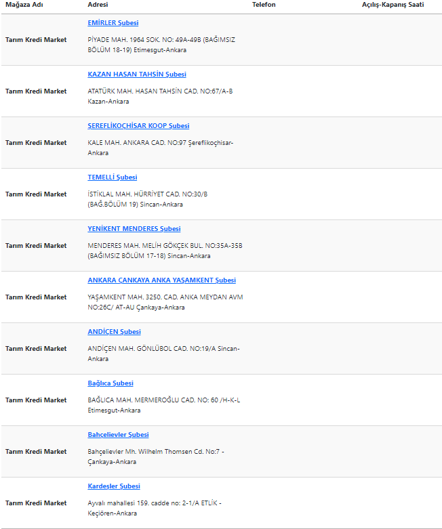Click Tarım Kredi Market in Bağlıca row
Screen dimensions: 442x529
pos(36,400)
